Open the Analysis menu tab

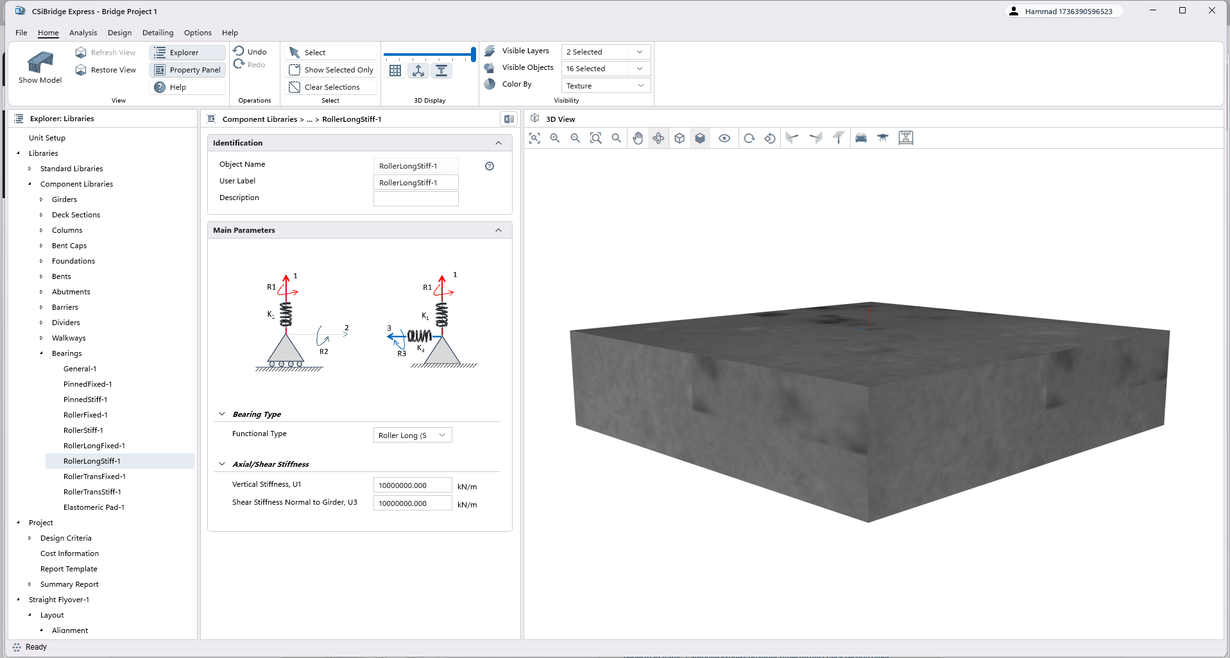[x=83, y=33]
